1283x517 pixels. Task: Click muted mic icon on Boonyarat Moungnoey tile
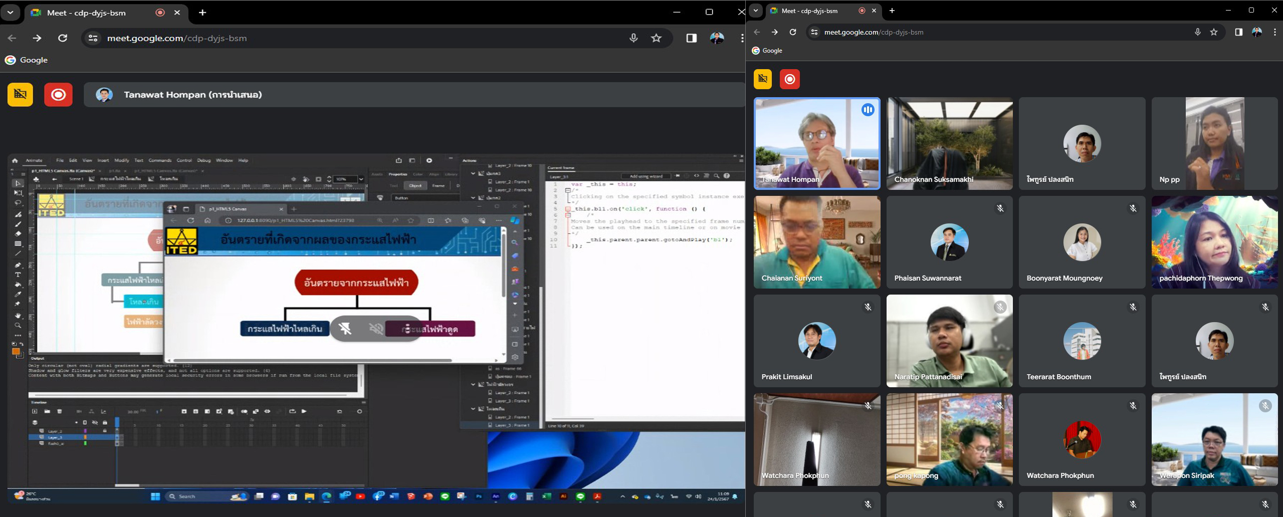(1133, 208)
